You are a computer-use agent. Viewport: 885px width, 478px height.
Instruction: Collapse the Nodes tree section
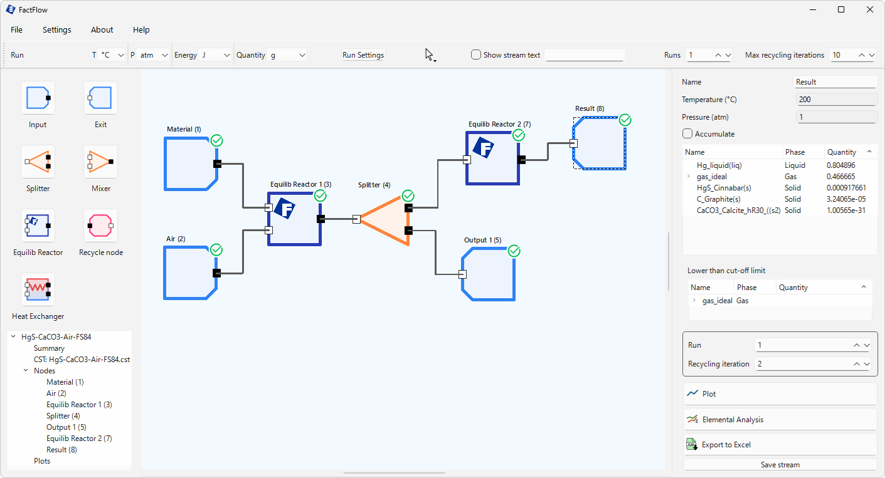pyautogui.click(x=26, y=371)
